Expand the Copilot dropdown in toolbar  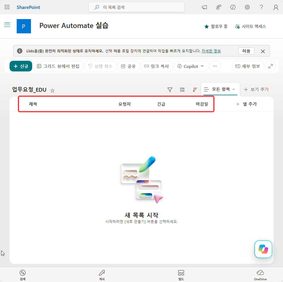191,66
